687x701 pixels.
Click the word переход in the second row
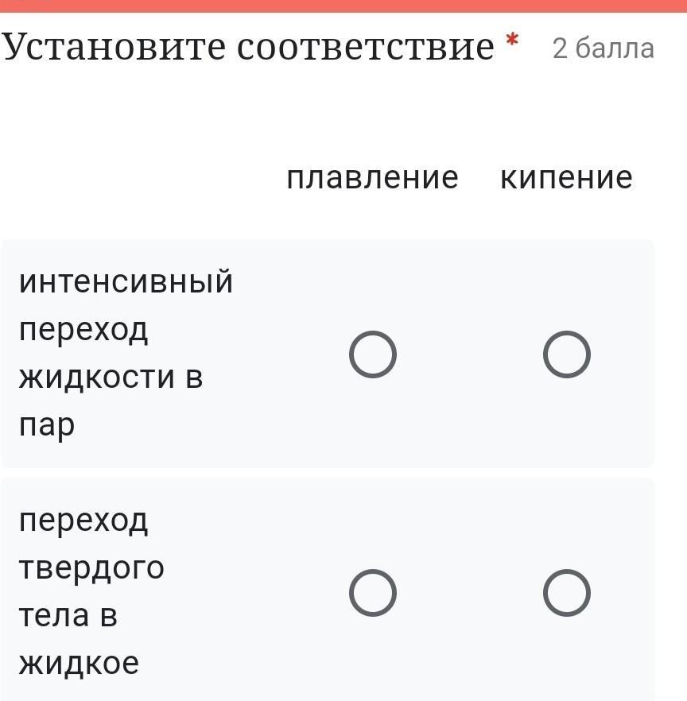click(83, 521)
